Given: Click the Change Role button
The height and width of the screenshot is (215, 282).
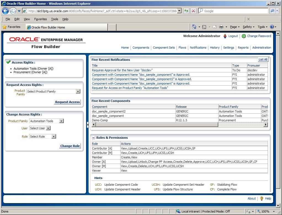Looking at the screenshot, I should [70, 146].
